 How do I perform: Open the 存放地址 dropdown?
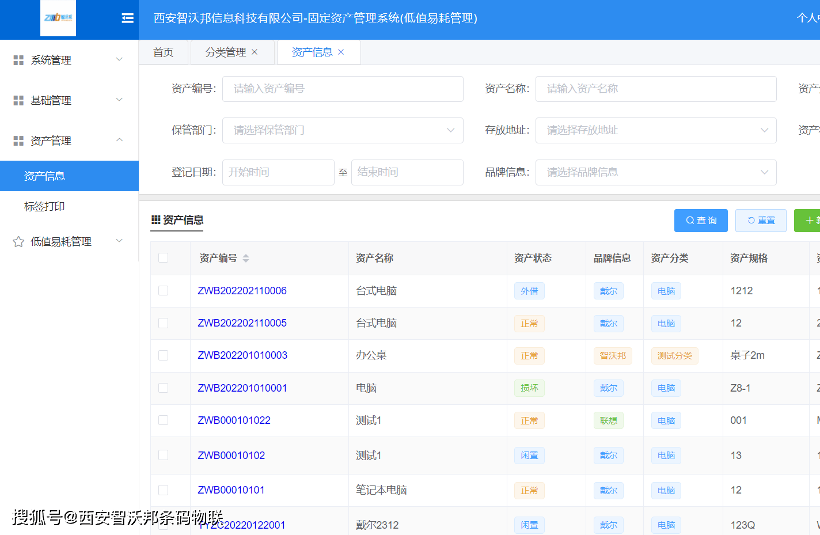[x=656, y=130]
